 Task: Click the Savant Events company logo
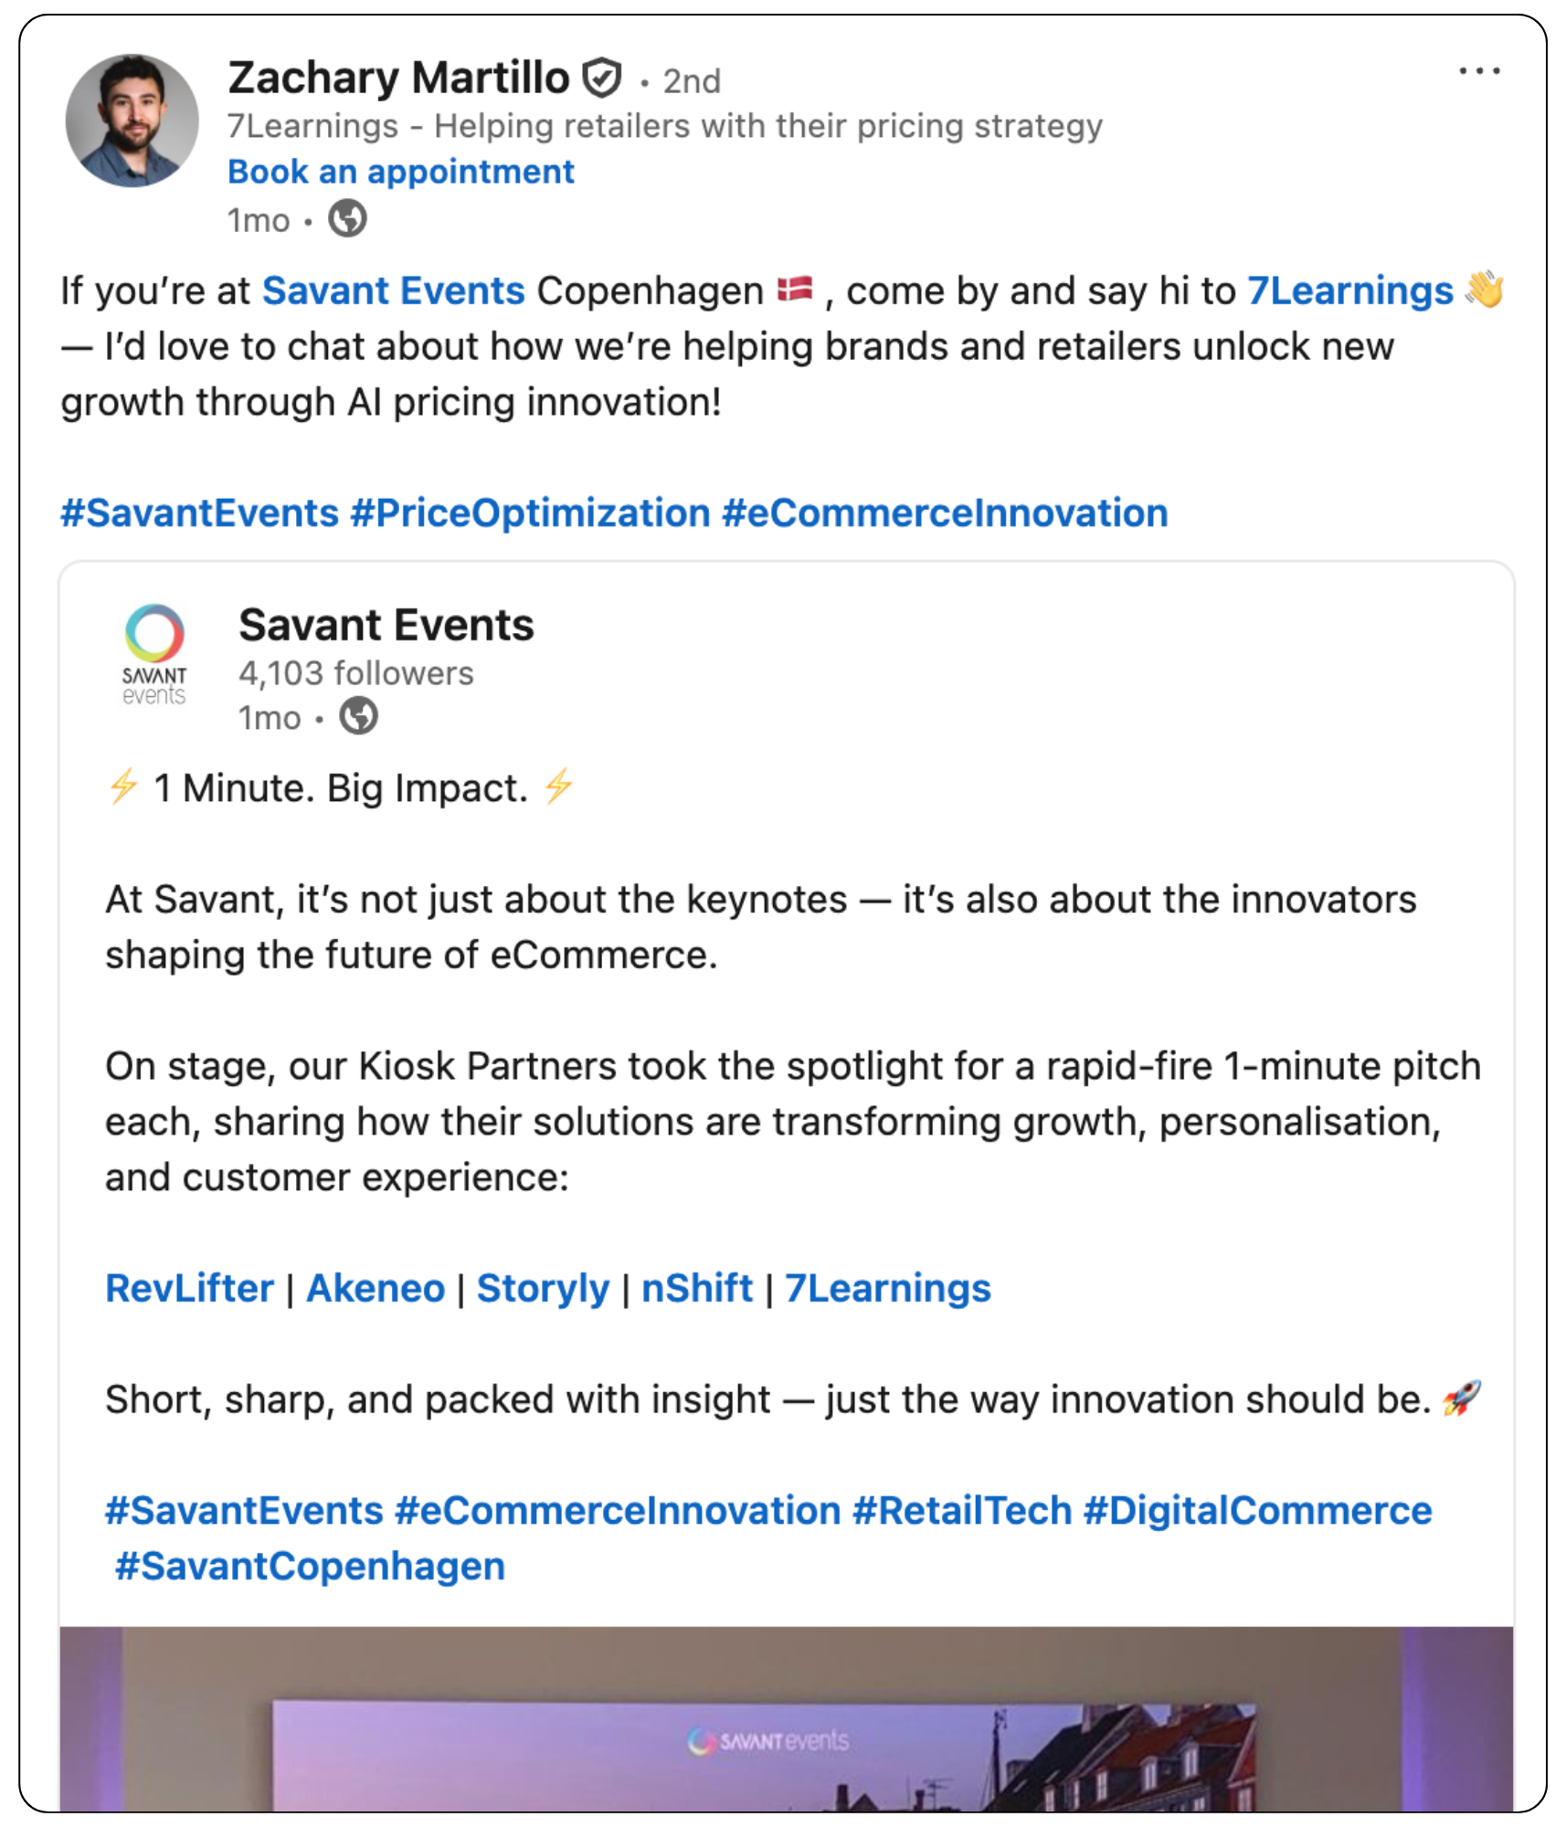click(x=154, y=654)
